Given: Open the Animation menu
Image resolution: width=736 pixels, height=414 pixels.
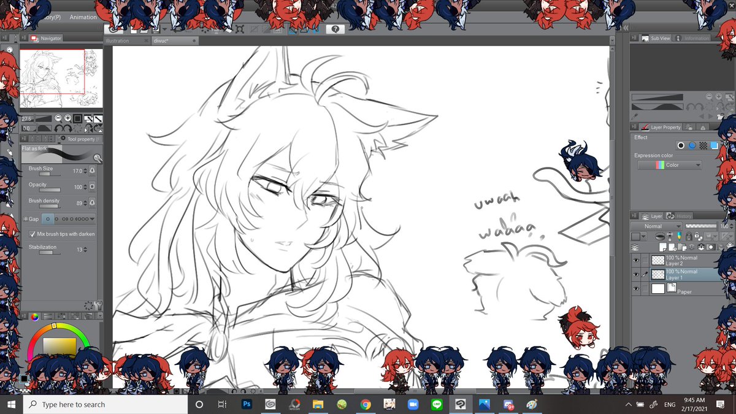Looking at the screenshot, I should pyautogui.click(x=83, y=17).
